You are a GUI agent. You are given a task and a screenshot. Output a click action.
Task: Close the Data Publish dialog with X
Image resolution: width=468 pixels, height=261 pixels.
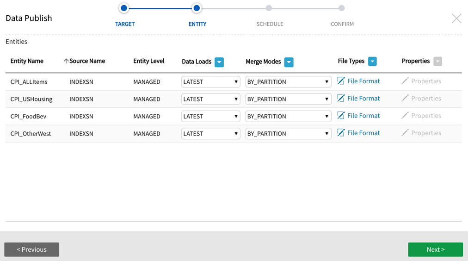(456, 19)
